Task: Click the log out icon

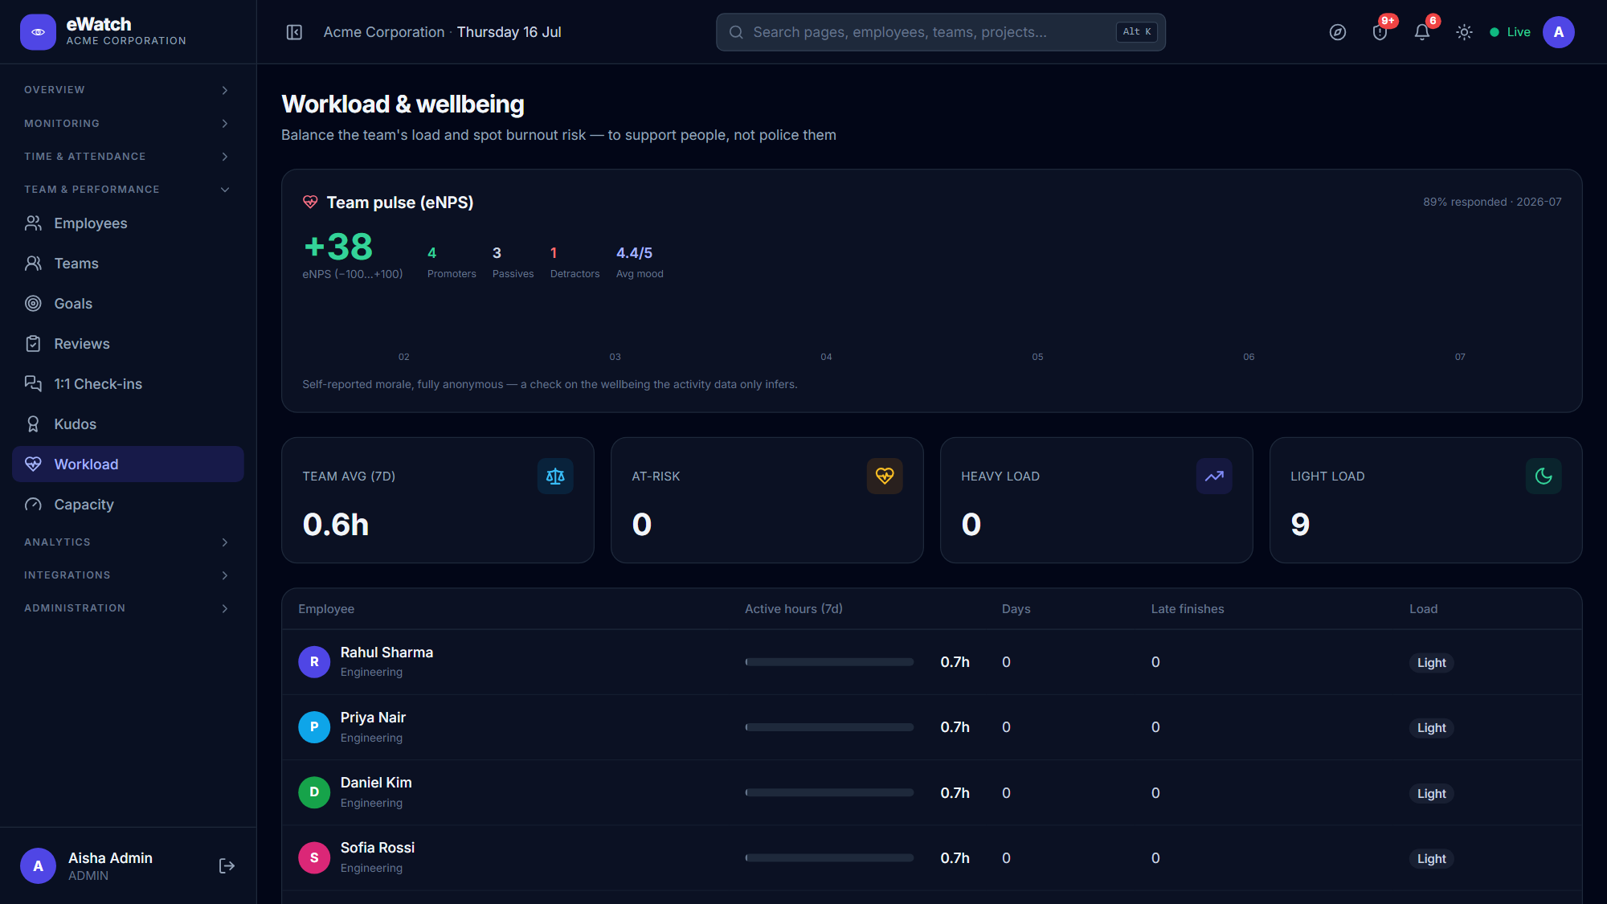Action: point(227,865)
